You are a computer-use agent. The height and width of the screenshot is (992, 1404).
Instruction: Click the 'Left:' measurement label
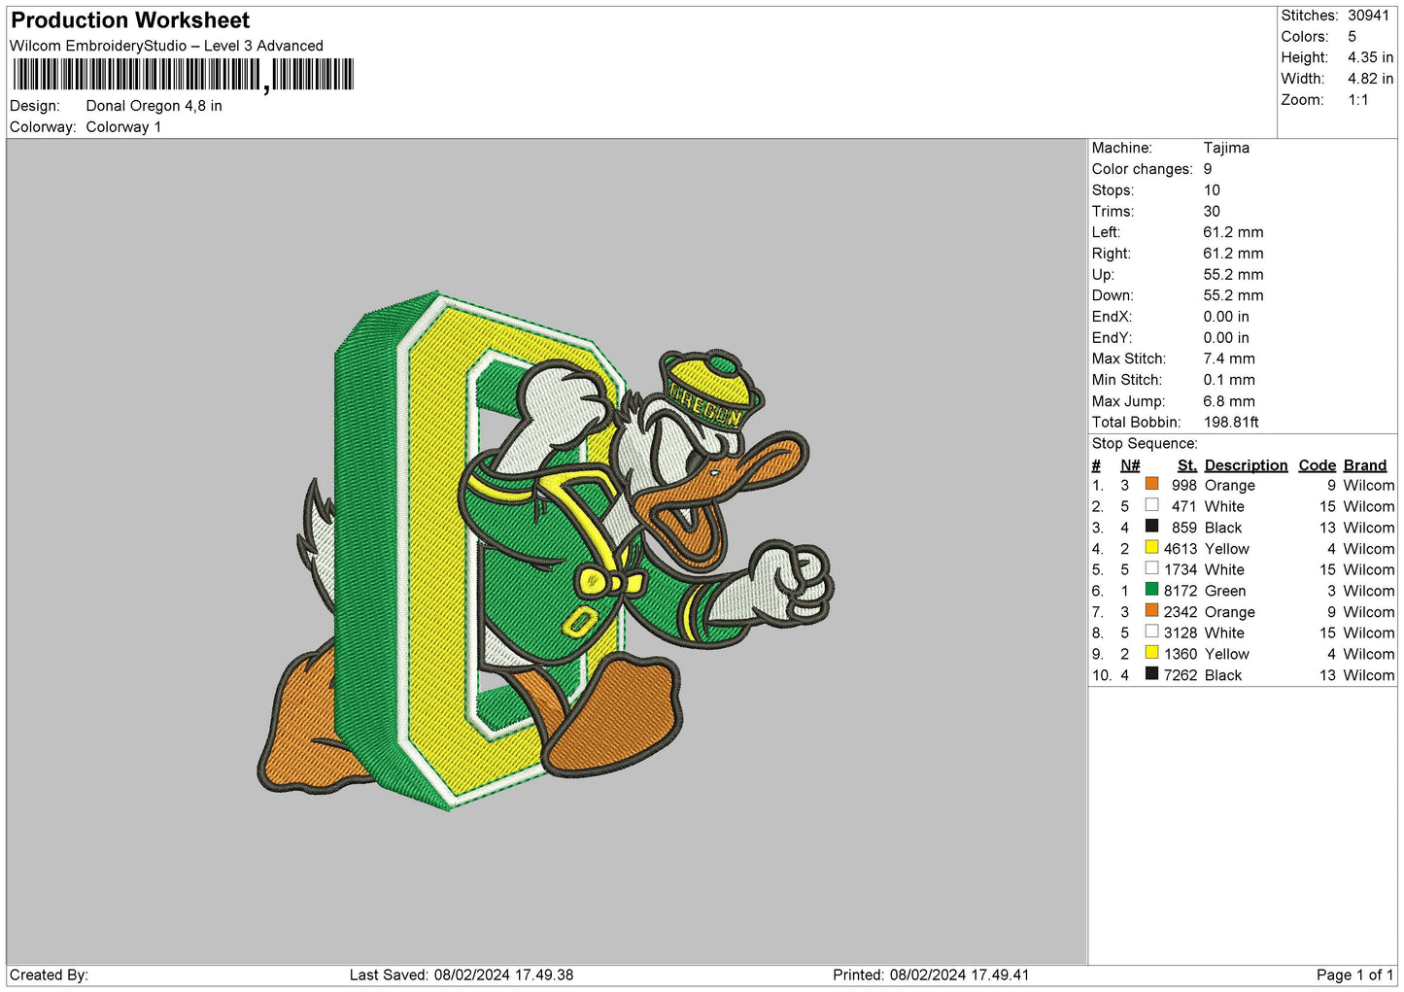1106,232
